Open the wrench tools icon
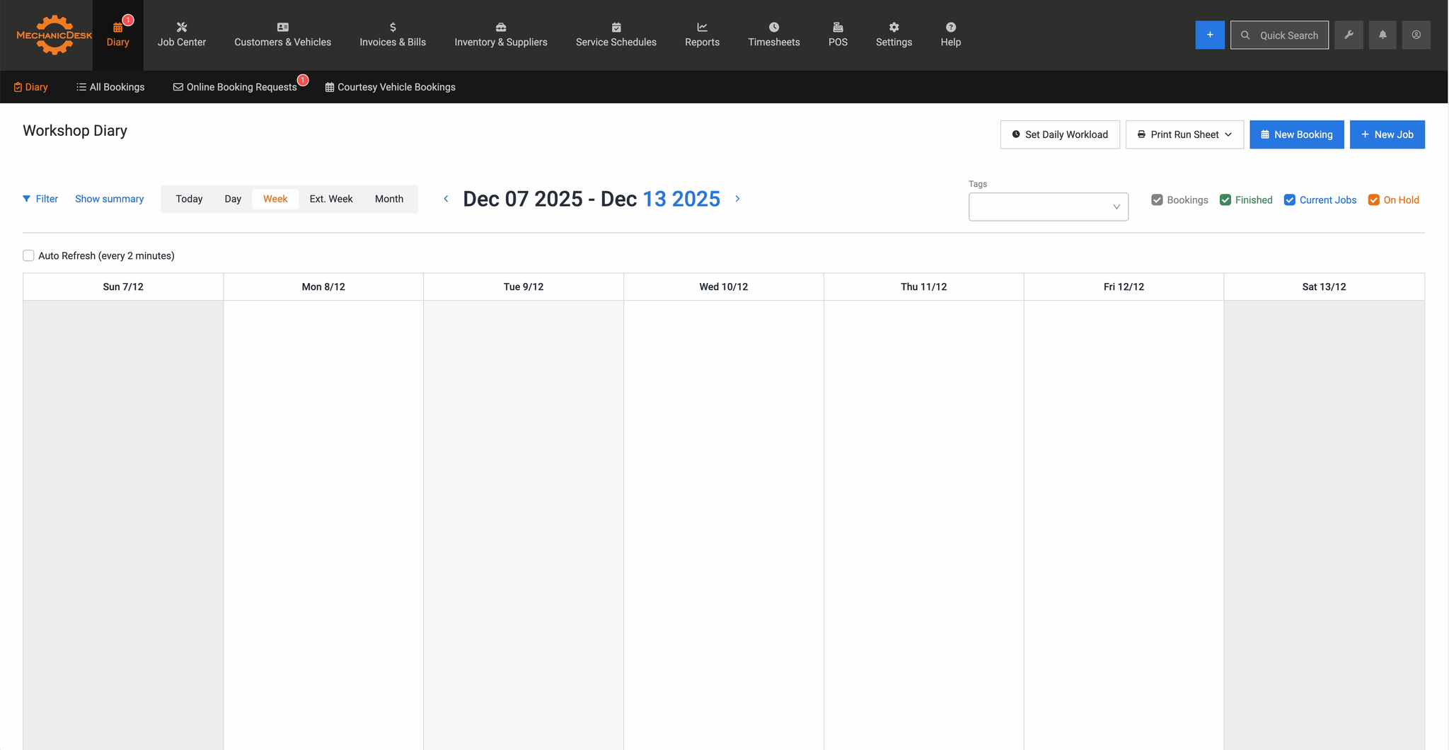Screen dimensions: 1449x750 pyautogui.click(x=1349, y=35)
